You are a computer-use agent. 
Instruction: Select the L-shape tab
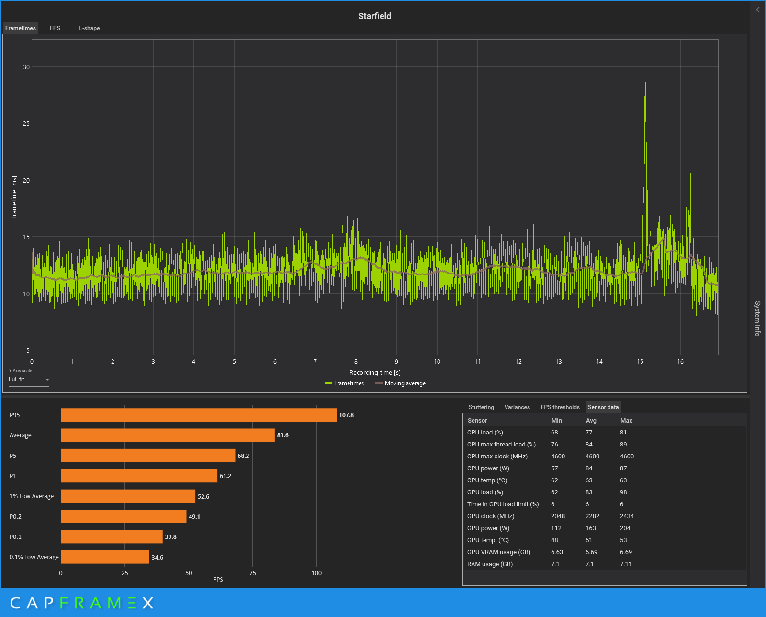90,28
